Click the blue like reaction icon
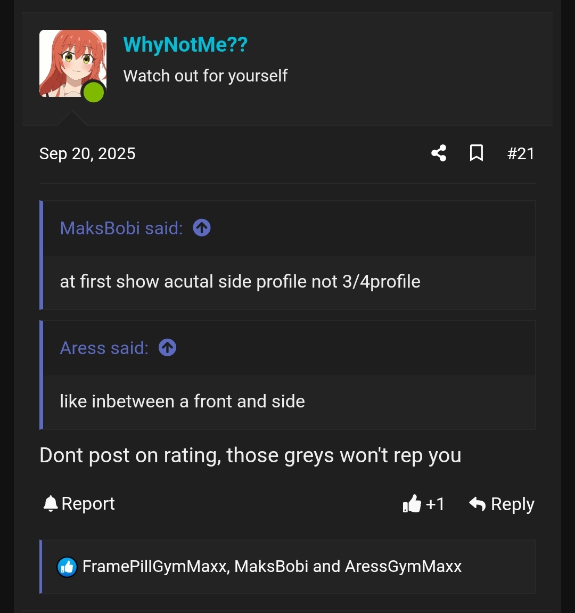Image resolution: width=575 pixels, height=613 pixels. [67, 567]
